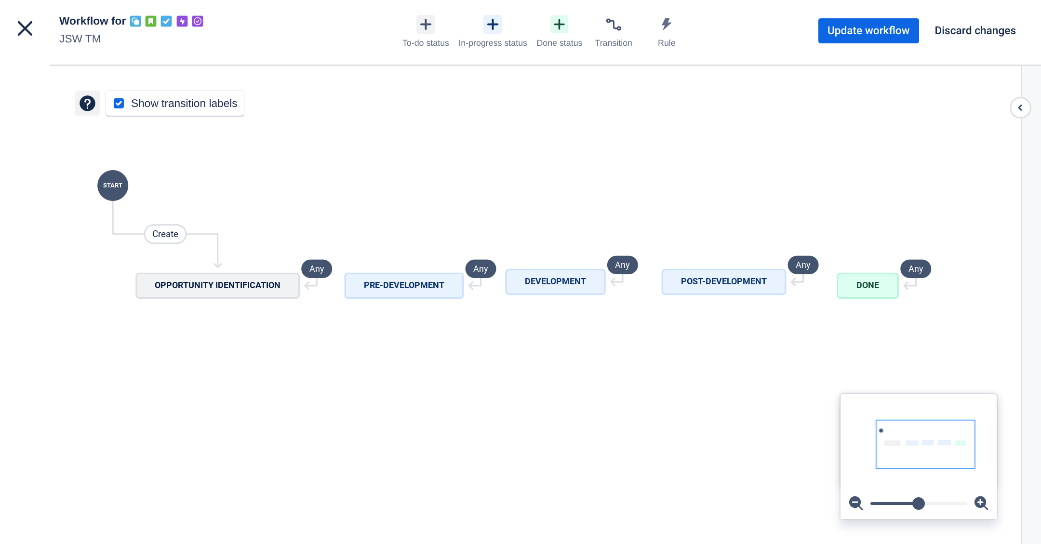
Task: Zoom in using the magnifier plus icon
Action: (982, 503)
